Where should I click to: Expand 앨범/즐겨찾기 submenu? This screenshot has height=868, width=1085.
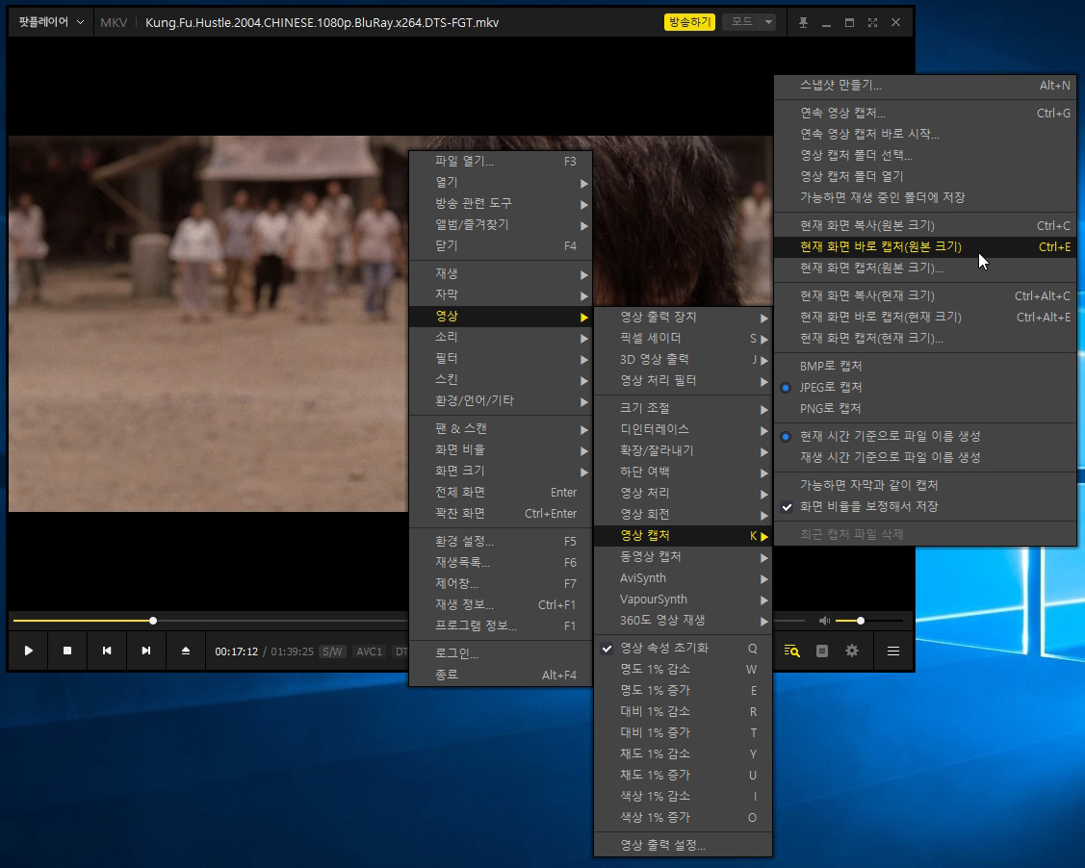tap(501, 225)
